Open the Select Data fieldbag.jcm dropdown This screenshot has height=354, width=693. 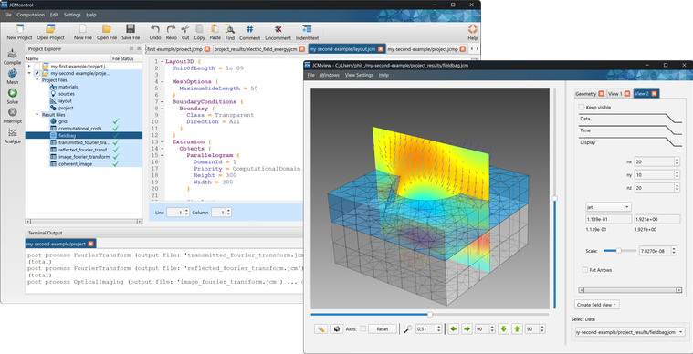click(630, 331)
